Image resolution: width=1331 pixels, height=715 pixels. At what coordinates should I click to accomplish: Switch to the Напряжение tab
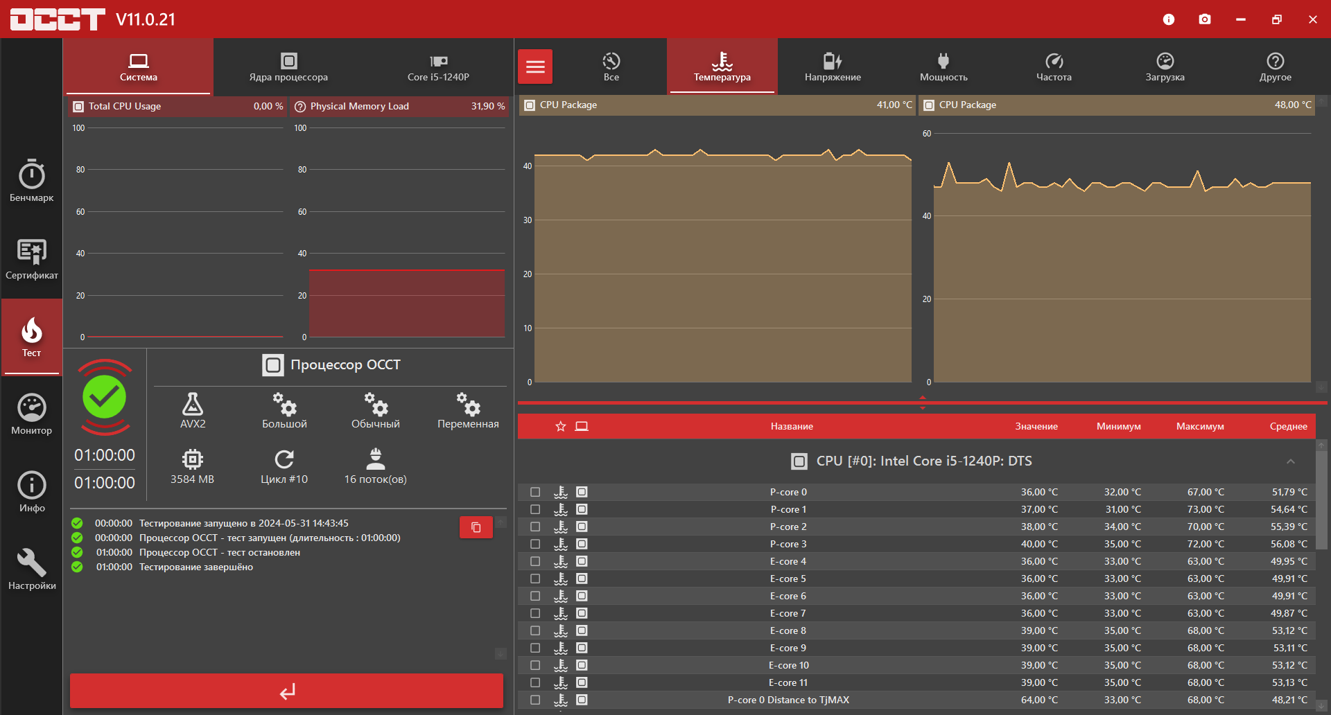[833, 67]
